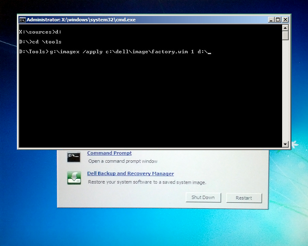The width and height of the screenshot is (308, 246).
Task: Maximize the Administrator command window
Action: pyautogui.click(x=278, y=20)
